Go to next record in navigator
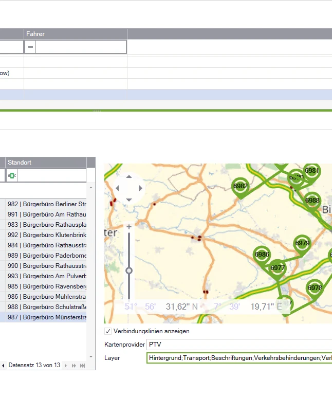The width and height of the screenshot is (332, 415). pos(66,366)
